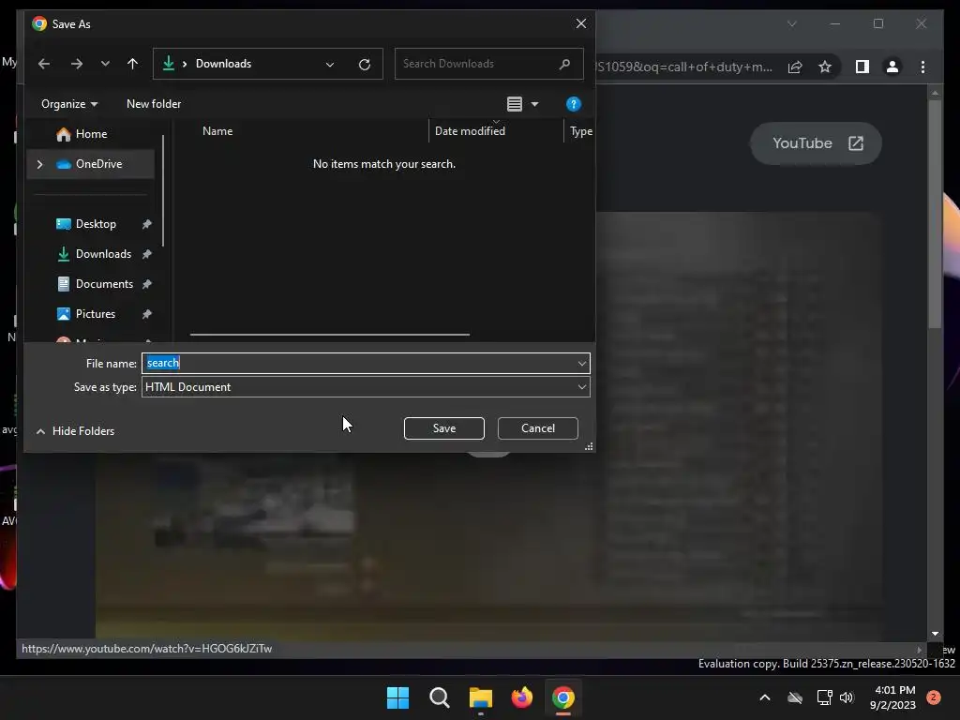Open network status tray icon
Screen dimensions: 960x720
(824, 697)
